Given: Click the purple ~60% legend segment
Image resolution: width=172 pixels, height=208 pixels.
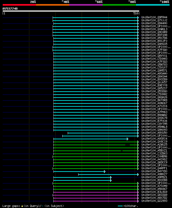Looking at the screenshot, I should click(86, 5).
